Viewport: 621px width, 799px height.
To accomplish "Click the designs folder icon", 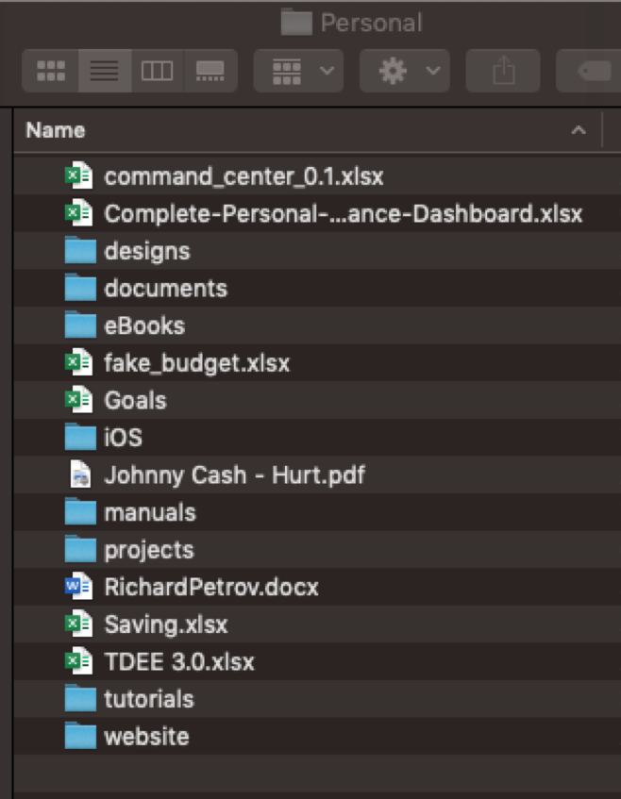I will coord(80,250).
